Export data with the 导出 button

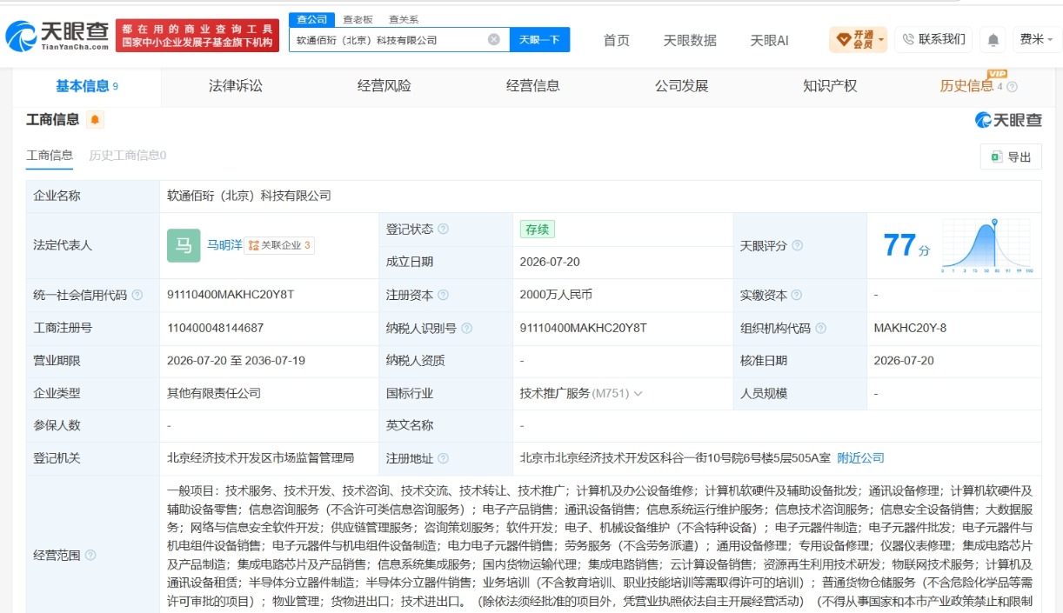(x=1011, y=157)
